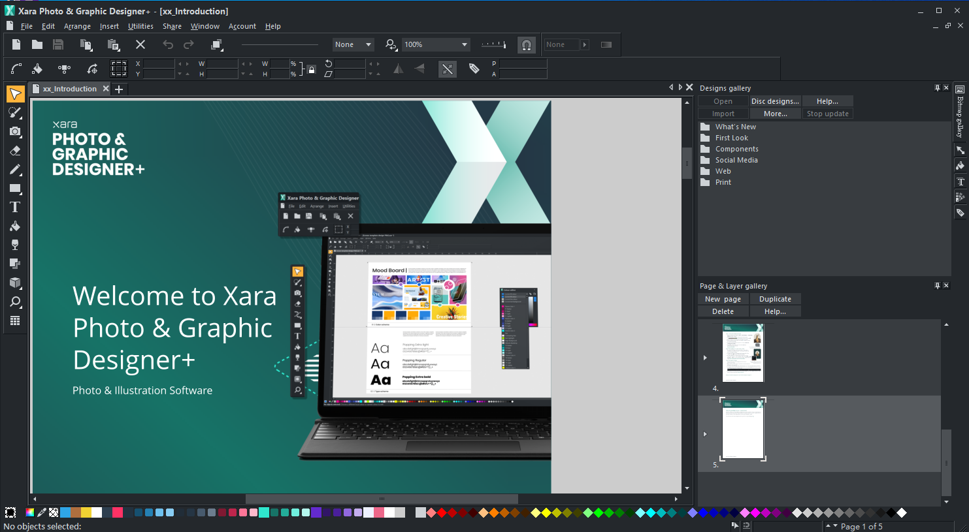Image resolution: width=969 pixels, height=532 pixels.
Task: Toggle magnetic snap button
Action: pos(526,44)
